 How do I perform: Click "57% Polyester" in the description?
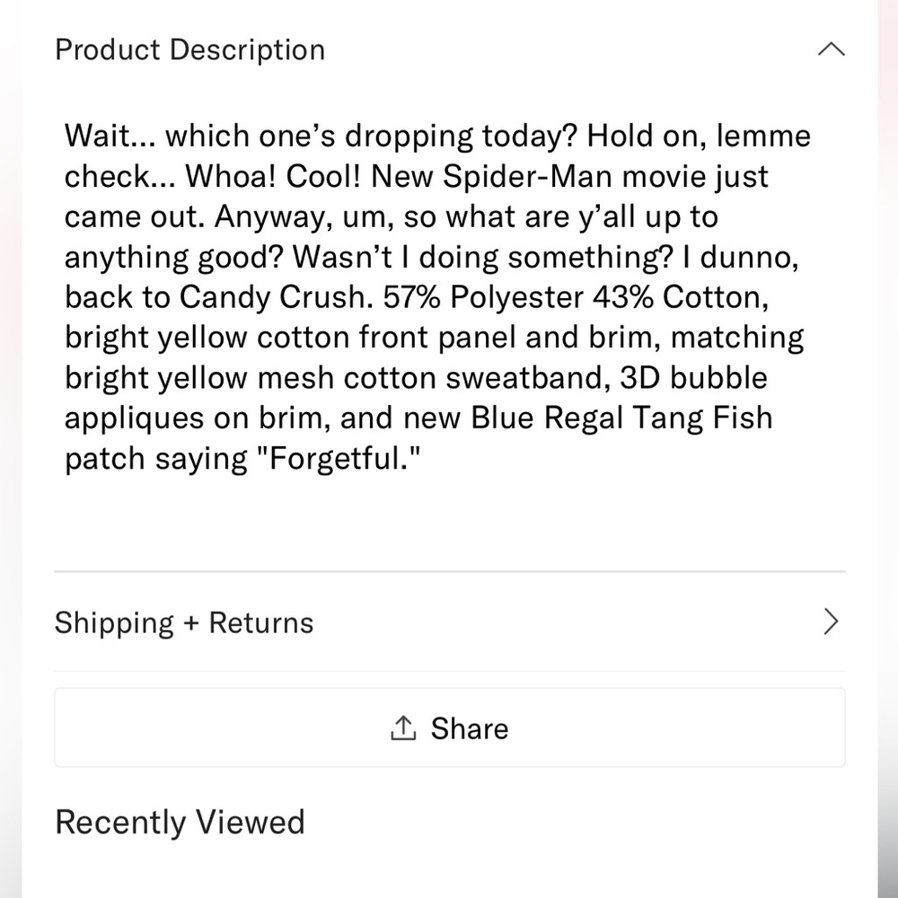(x=483, y=297)
